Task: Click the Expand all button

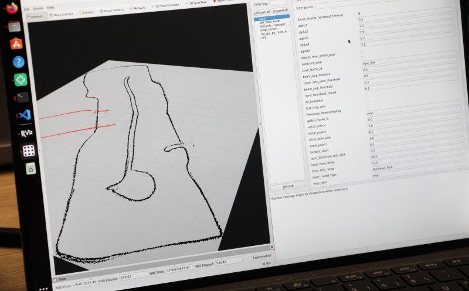Action: point(280,11)
